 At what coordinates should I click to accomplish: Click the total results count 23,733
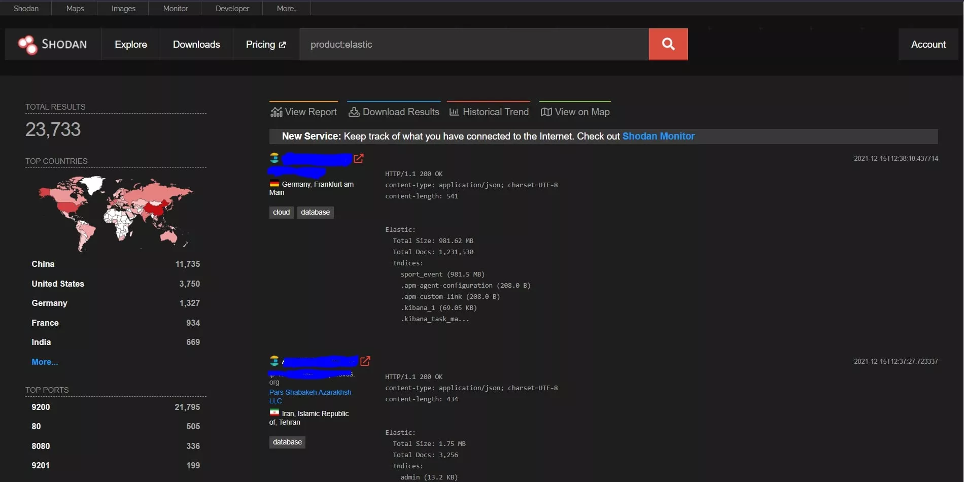coord(53,129)
